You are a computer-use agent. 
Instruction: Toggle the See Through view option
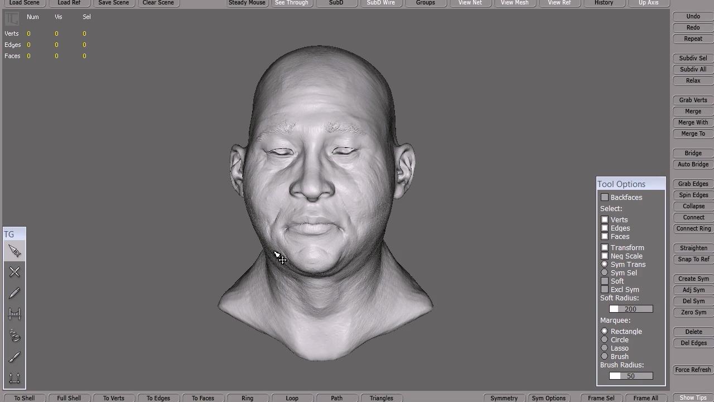[x=291, y=3]
